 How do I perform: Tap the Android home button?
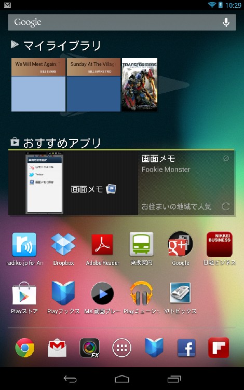coord(122,379)
